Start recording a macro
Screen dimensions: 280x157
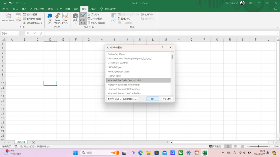[30, 14]
